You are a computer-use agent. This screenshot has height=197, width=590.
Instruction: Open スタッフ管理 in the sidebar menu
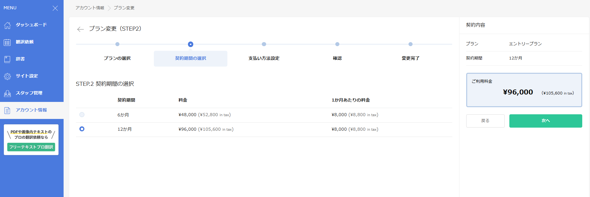[x=29, y=93]
